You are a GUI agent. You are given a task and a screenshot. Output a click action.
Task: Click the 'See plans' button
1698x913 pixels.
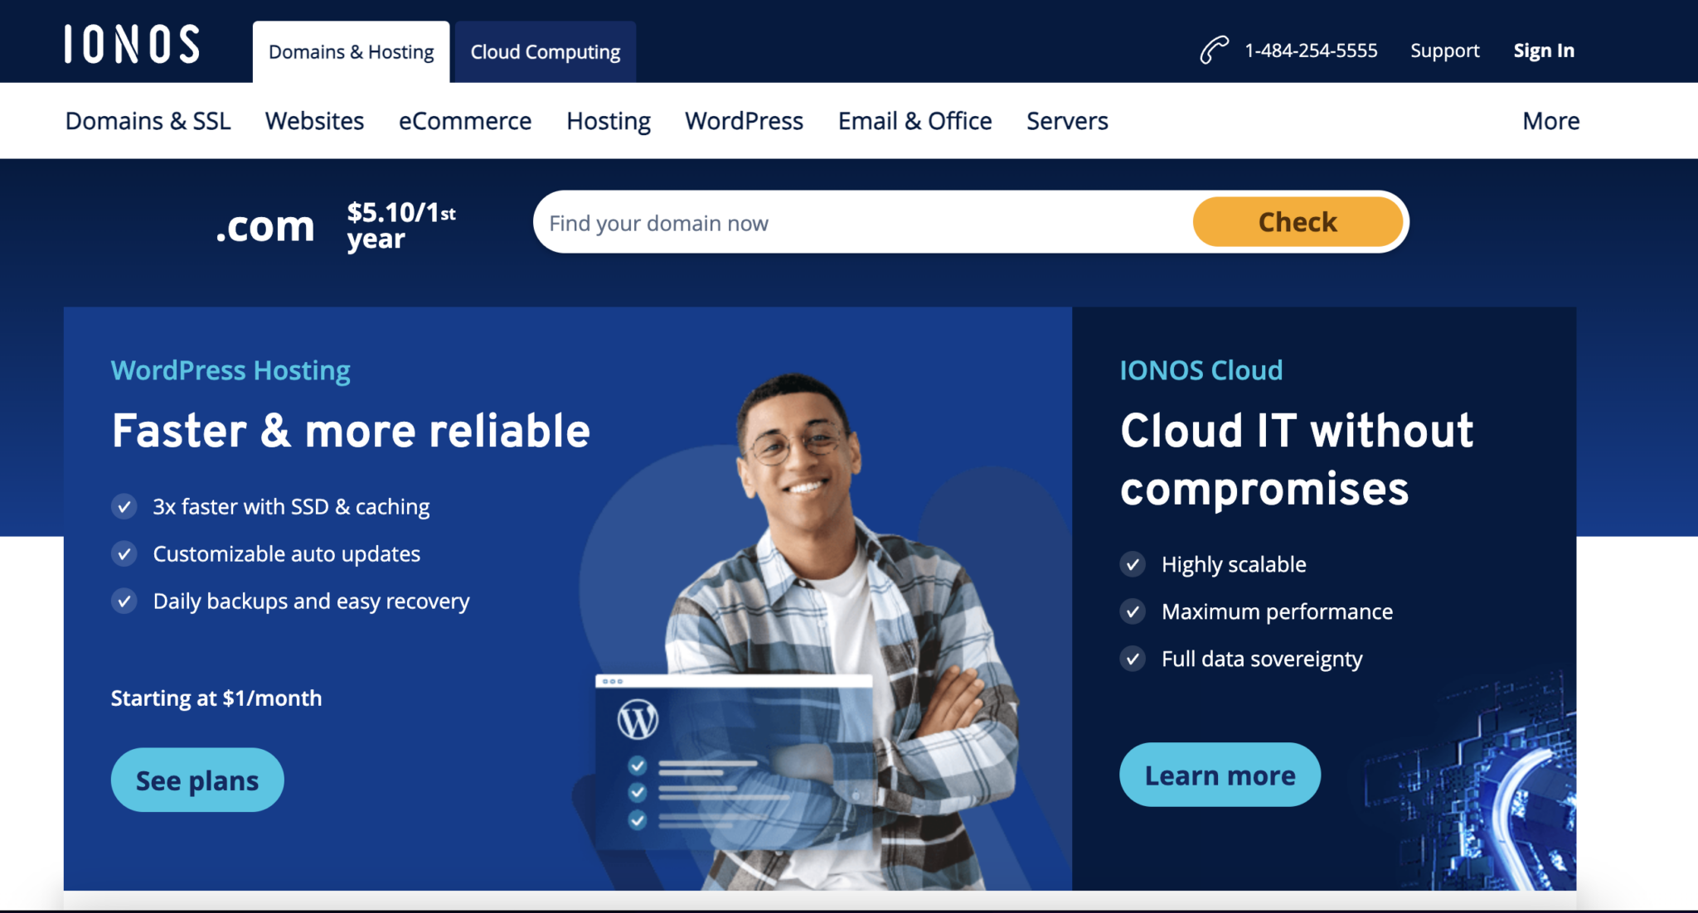click(x=196, y=779)
